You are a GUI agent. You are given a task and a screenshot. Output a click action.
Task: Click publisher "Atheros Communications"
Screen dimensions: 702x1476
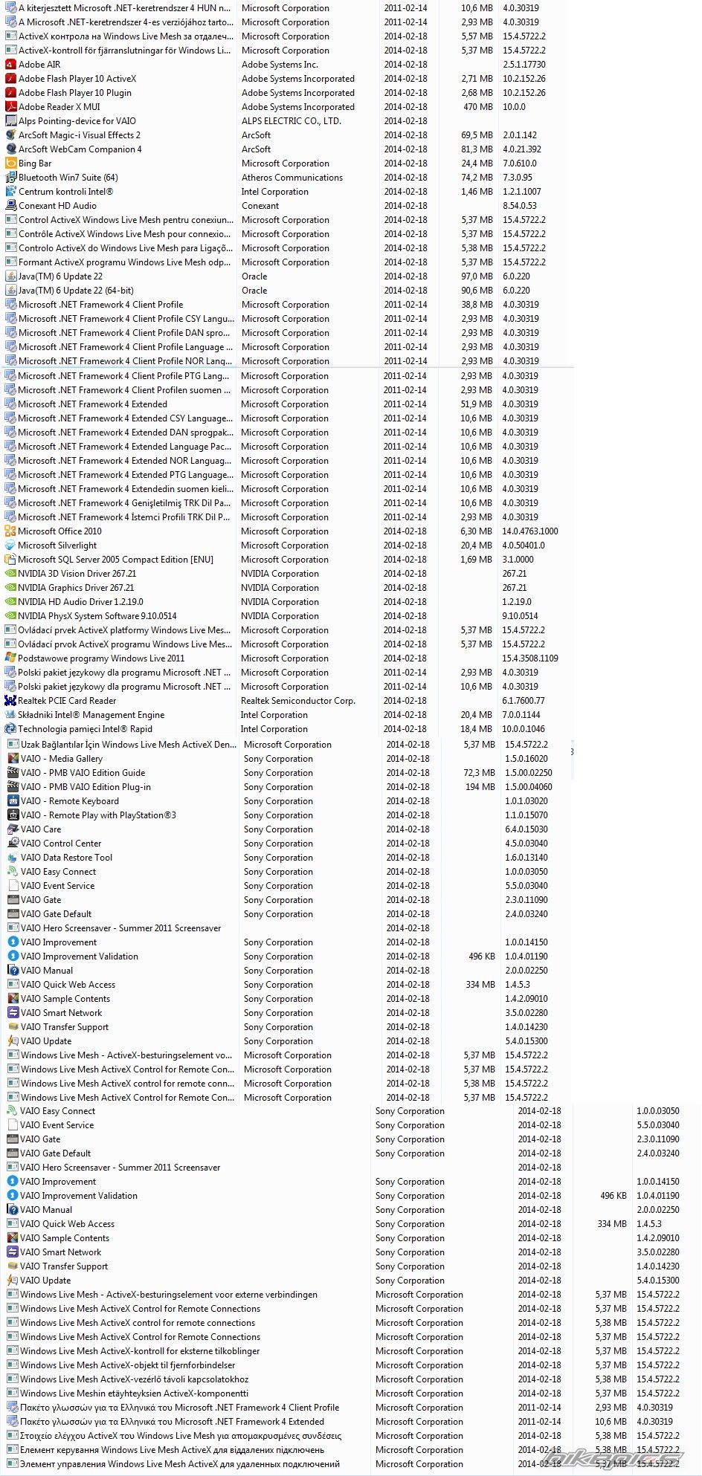[x=292, y=178]
